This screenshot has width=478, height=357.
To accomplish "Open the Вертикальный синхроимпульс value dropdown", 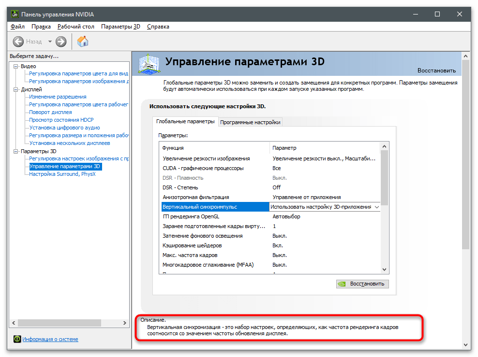I will 377,207.
